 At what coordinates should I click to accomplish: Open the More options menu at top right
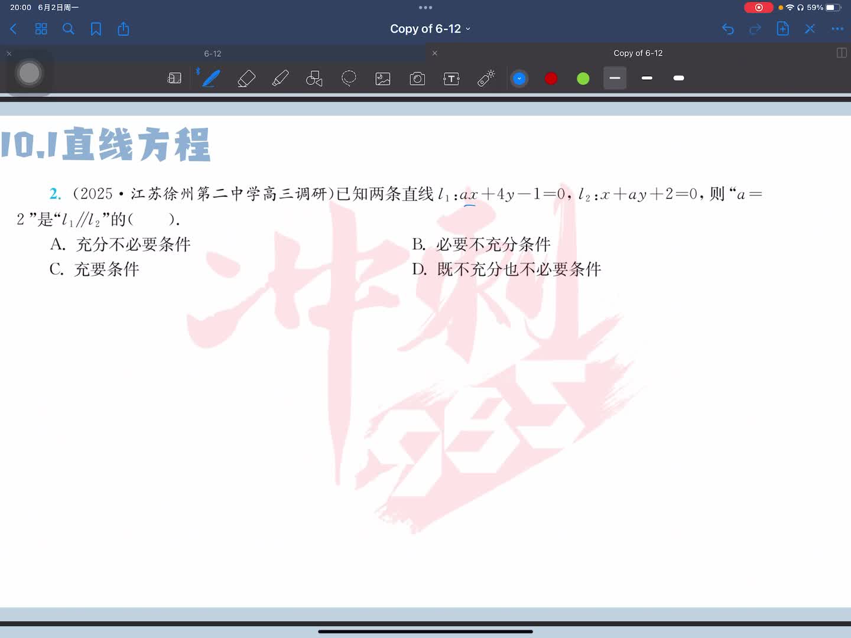[x=837, y=29]
